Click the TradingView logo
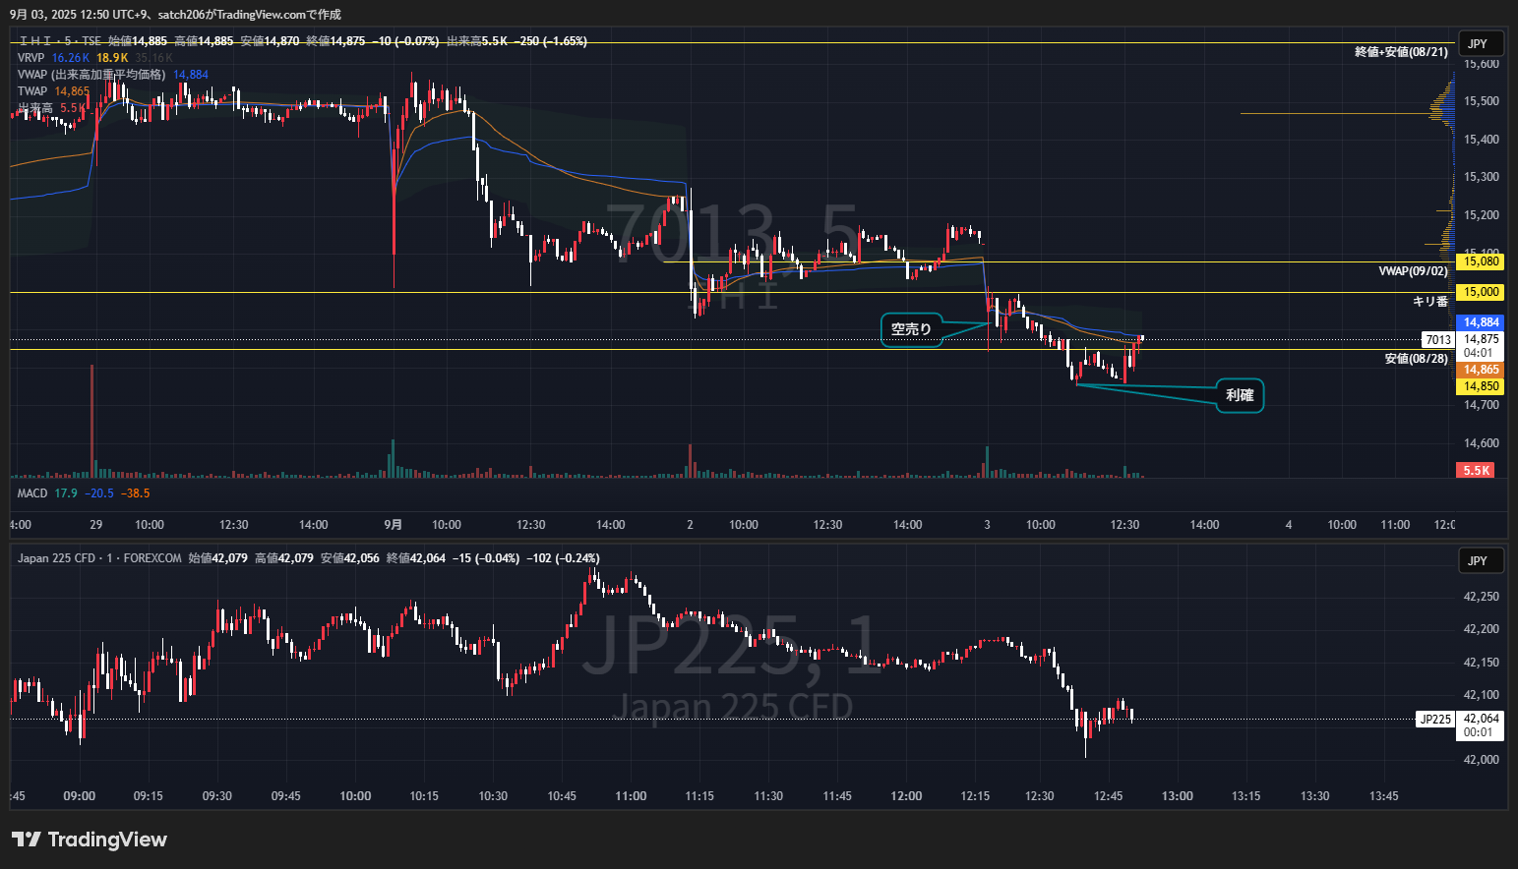 click(90, 840)
